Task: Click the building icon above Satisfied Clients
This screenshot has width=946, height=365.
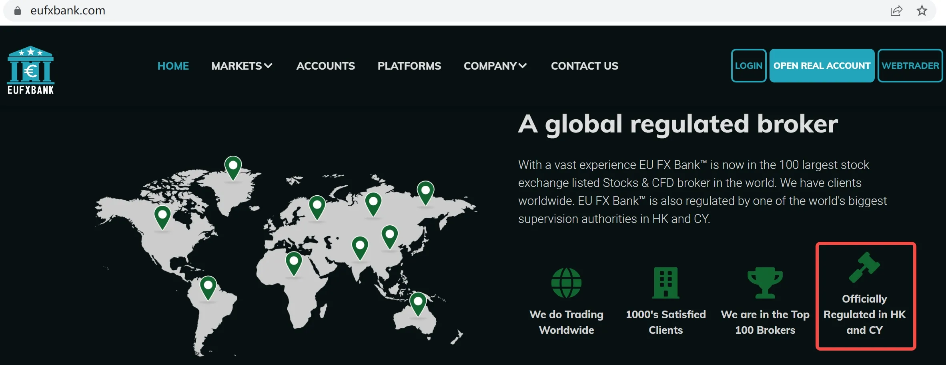Action: click(666, 283)
